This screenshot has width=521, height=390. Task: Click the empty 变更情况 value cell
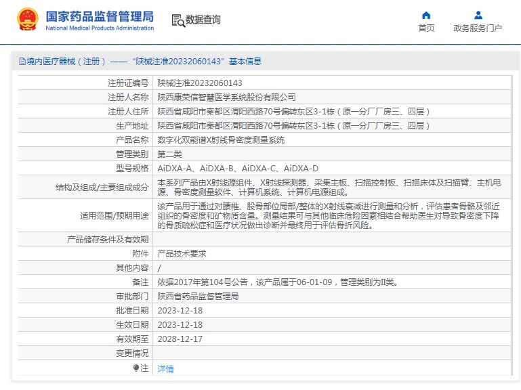point(332,353)
